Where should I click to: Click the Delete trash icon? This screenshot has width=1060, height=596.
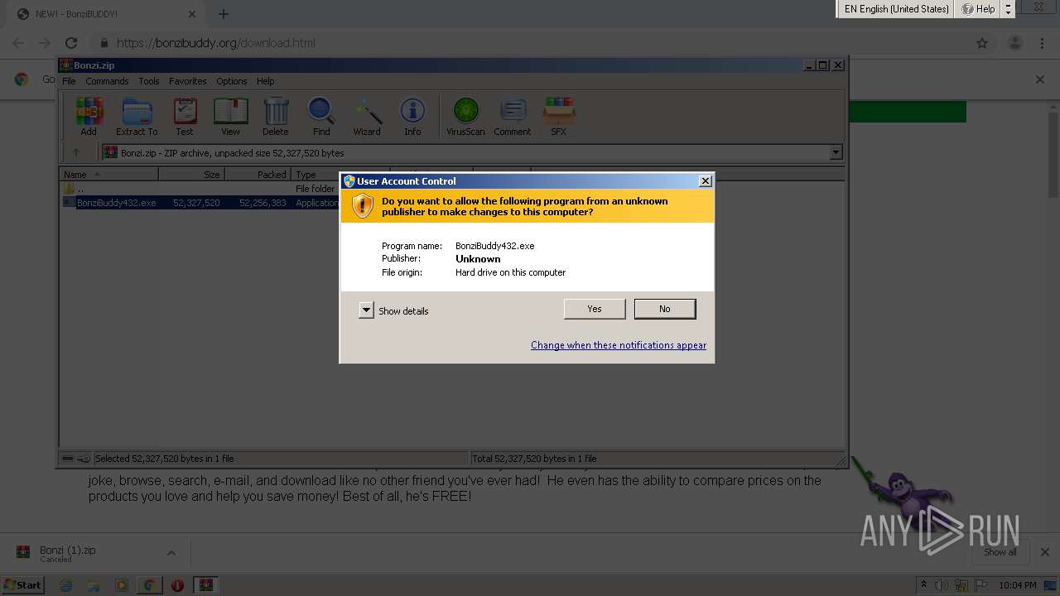coord(276,117)
